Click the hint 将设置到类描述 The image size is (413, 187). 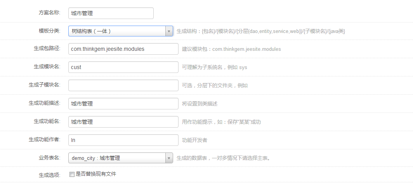[x=200, y=104]
